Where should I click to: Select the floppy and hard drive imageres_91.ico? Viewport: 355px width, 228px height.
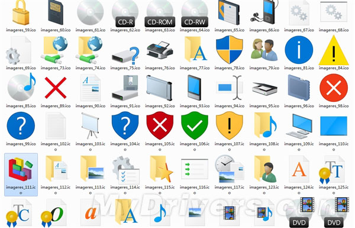click(x=125, y=88)
